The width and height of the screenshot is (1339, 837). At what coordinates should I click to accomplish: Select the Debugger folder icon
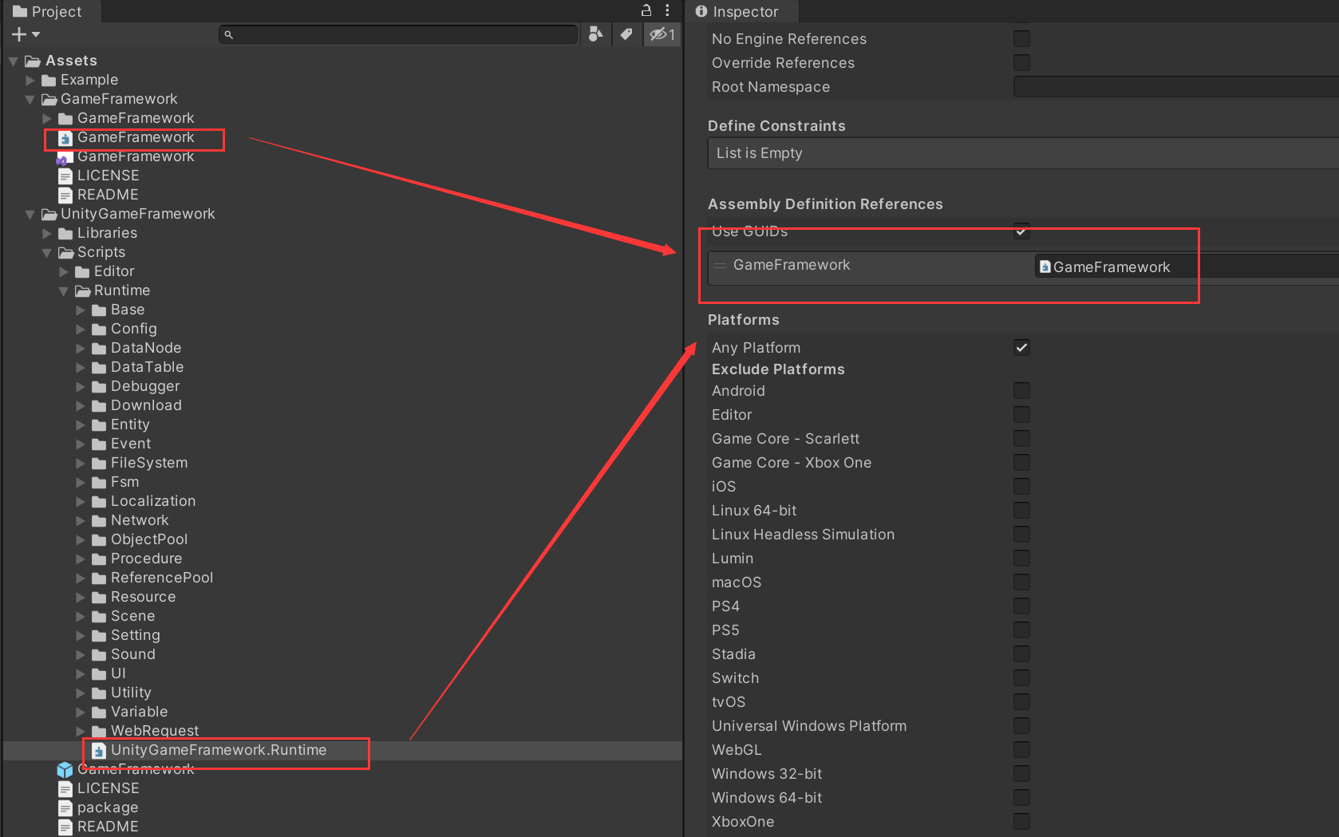pos(99,387)
